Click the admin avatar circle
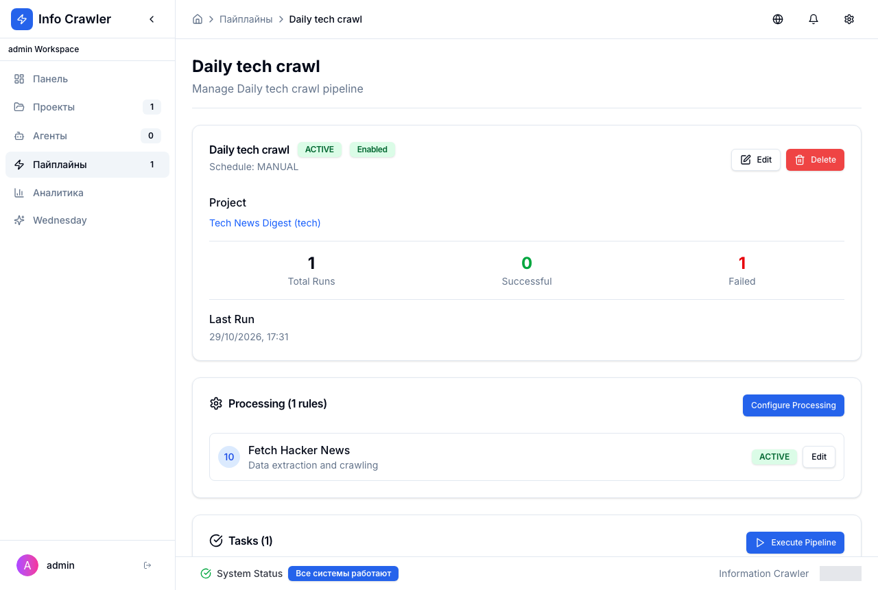Viewport: 878px width, 590px height. pos(27,565)
